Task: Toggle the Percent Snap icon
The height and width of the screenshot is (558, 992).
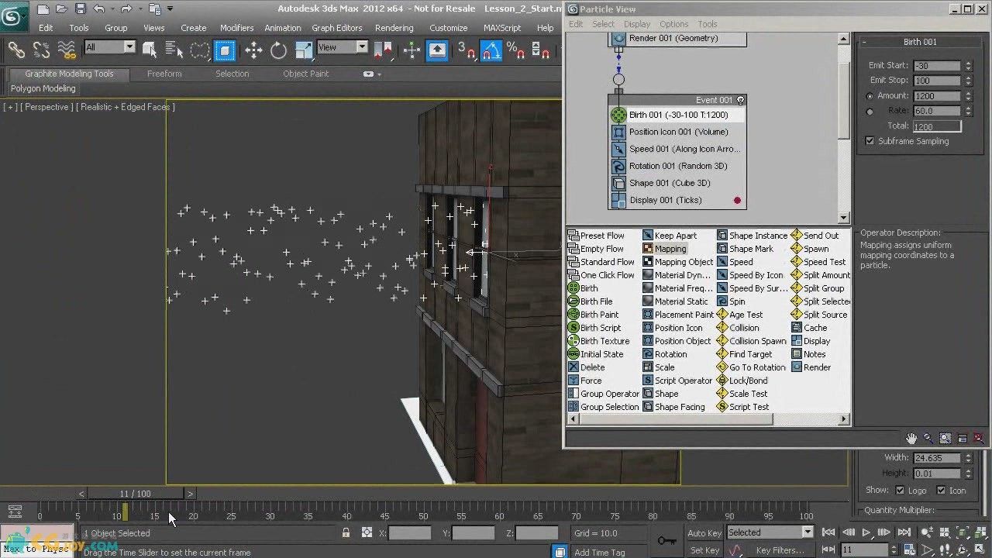Action: tap(516, 50)
